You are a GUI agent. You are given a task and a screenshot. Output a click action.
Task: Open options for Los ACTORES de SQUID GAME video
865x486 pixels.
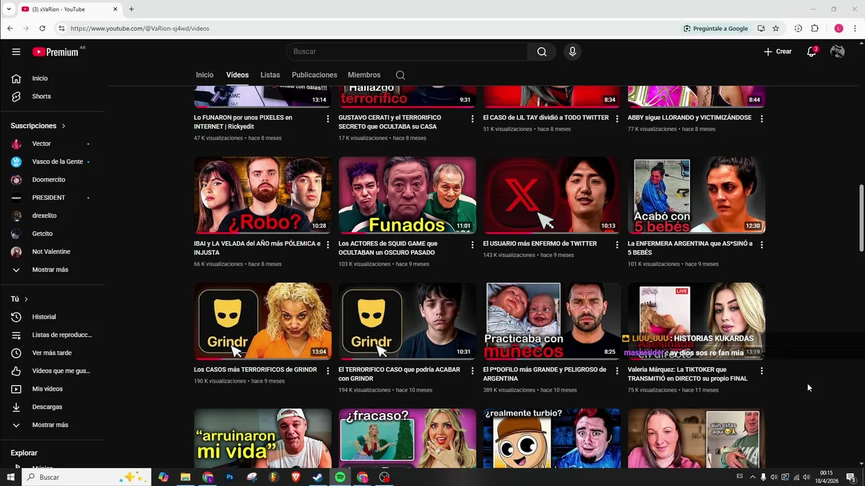coord(472,245)
